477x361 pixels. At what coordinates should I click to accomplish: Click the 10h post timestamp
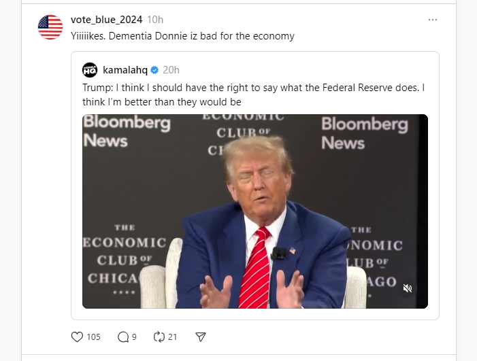tap(155, 20)
